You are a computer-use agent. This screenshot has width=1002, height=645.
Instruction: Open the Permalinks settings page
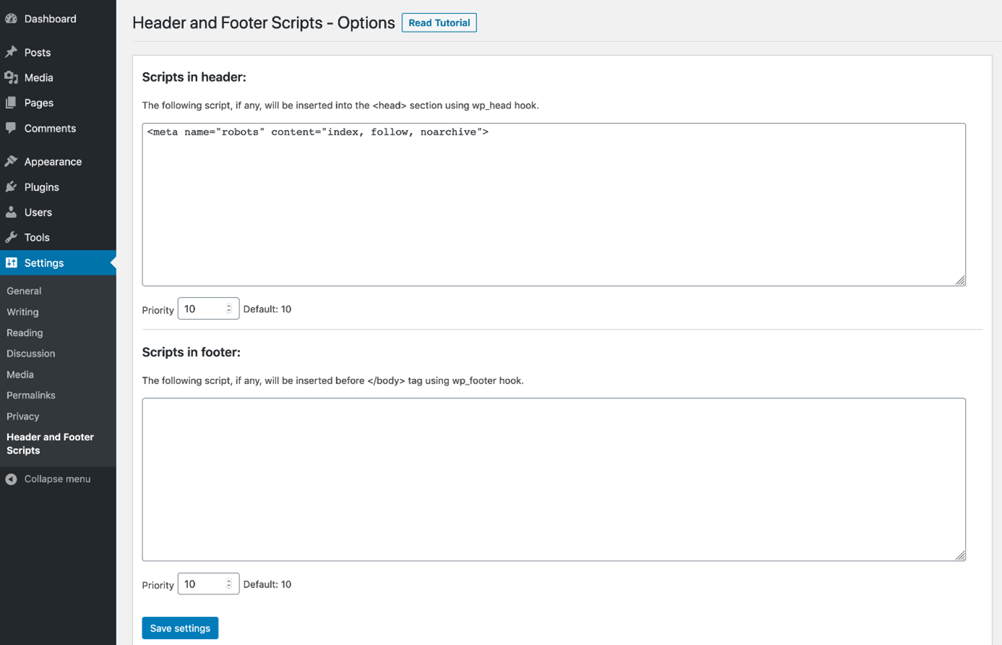point(31,396)
